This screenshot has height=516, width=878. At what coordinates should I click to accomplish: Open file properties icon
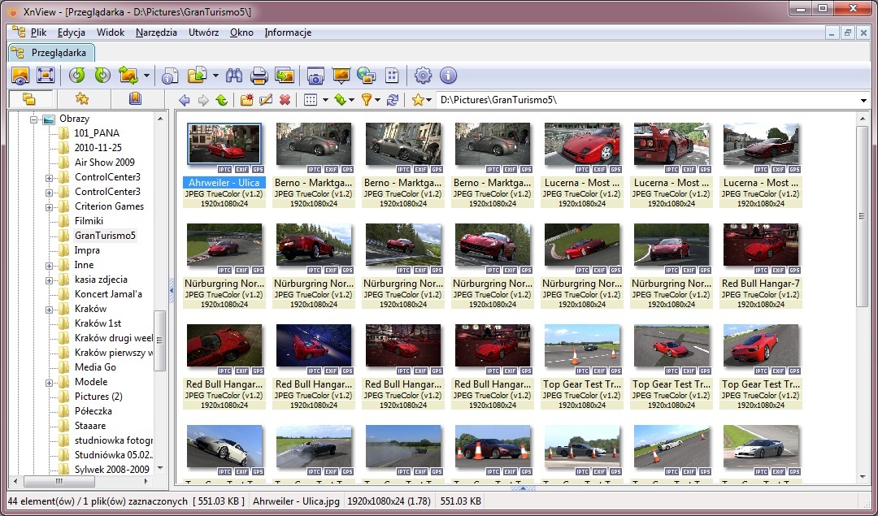(x=170, y=75)
